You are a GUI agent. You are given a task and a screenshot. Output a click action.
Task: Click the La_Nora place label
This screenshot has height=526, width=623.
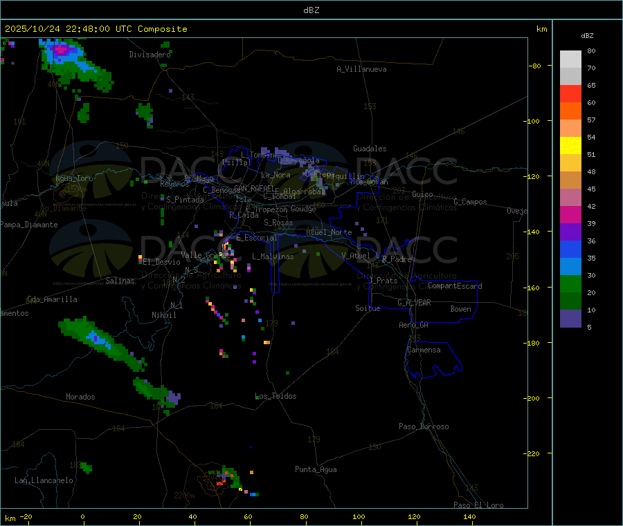[x=276, y=175]
